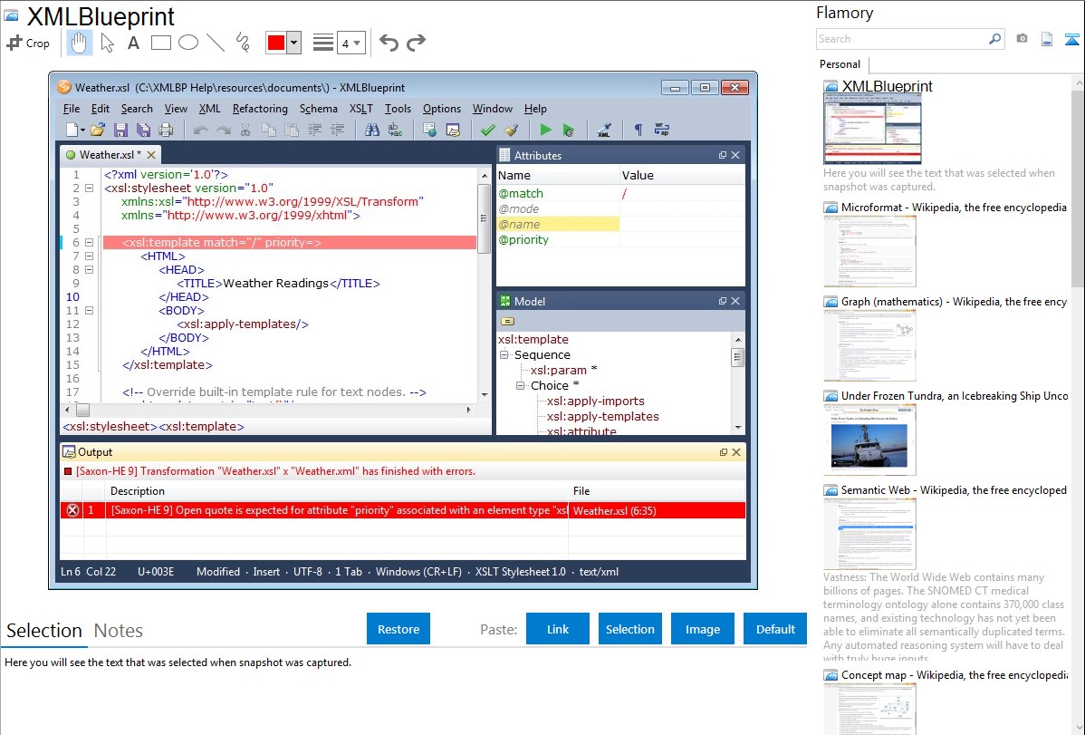Image resolution: width=1085 pixels, height=735 pixels.
Task: Open the Personal tab
Action: (840, 64)
